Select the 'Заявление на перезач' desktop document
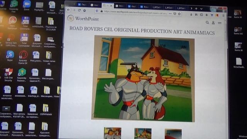This screenshot has height=139, width=247. 32,111
